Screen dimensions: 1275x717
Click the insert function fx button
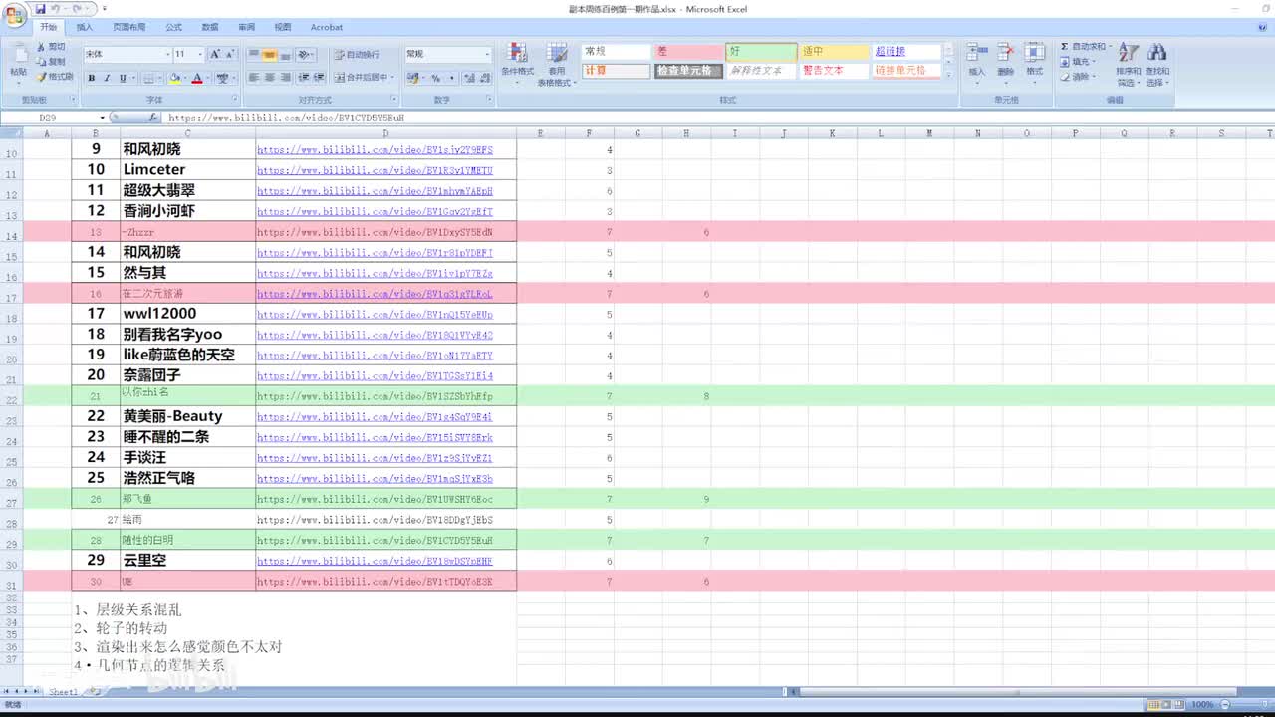point(153,118)
